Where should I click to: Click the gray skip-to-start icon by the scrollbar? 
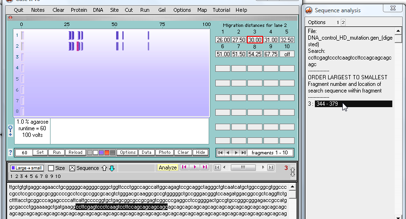coord(217,168)
